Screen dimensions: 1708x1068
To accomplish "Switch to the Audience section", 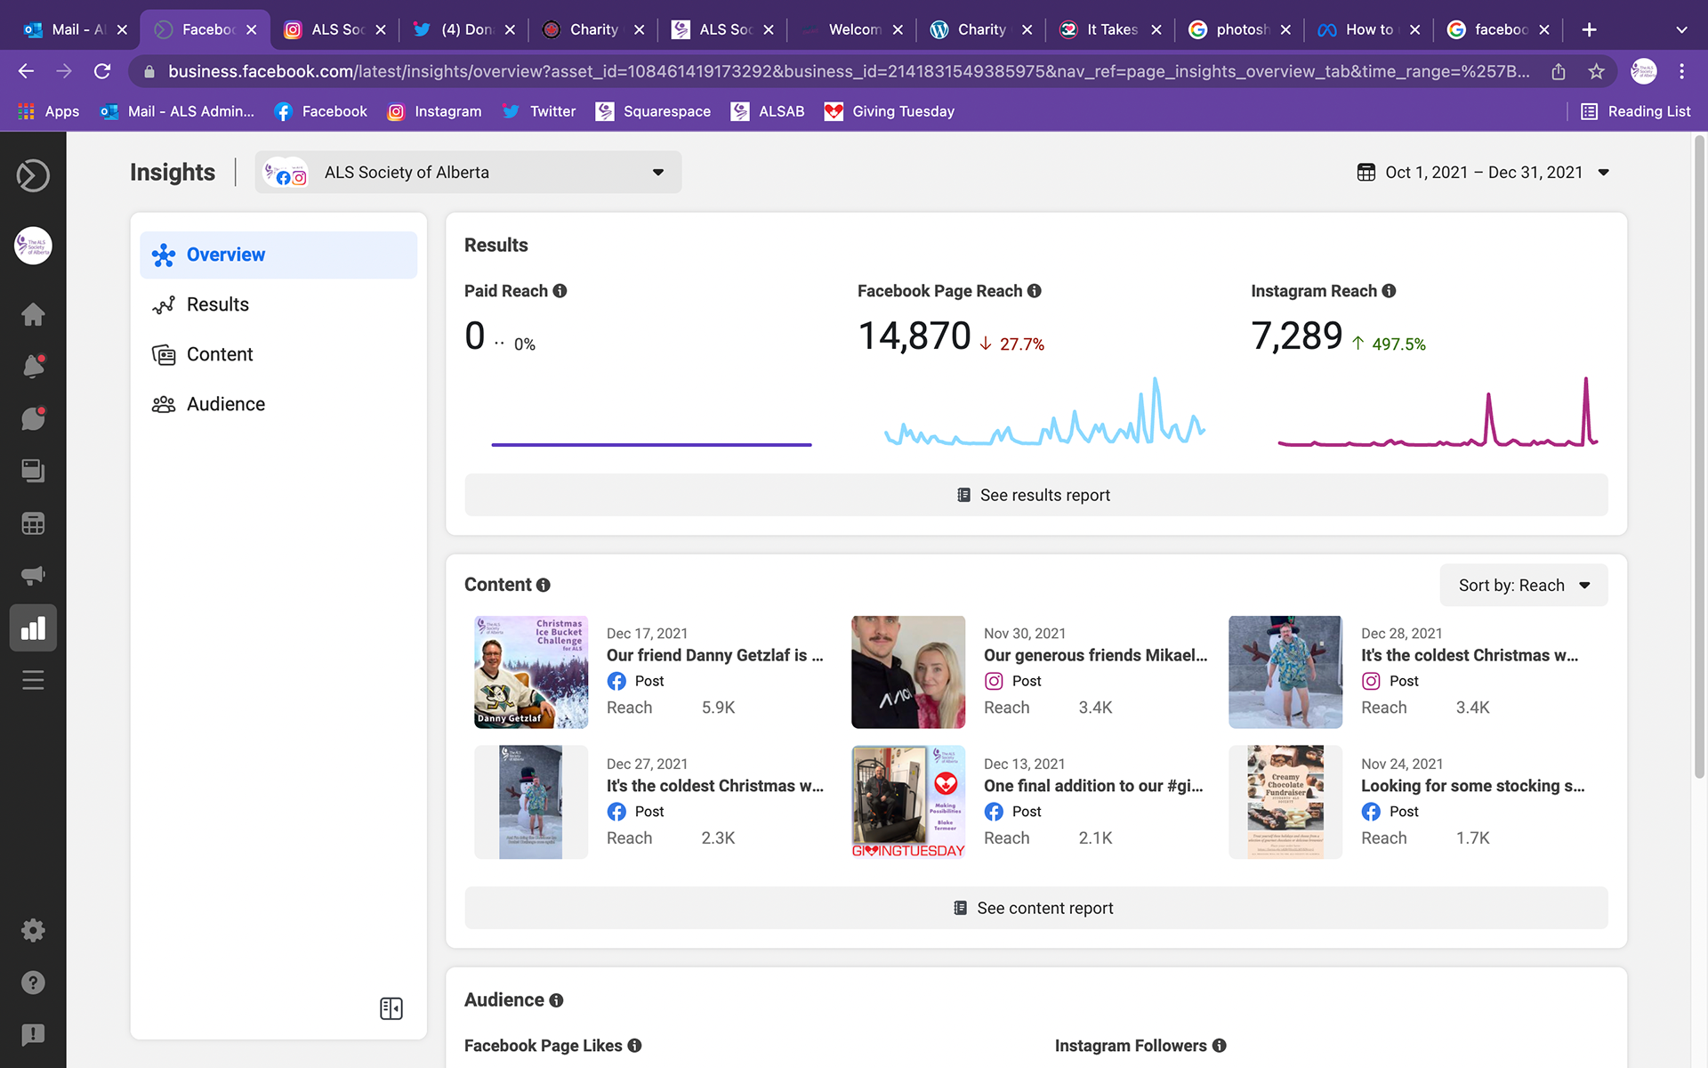I will click(225, 403).
